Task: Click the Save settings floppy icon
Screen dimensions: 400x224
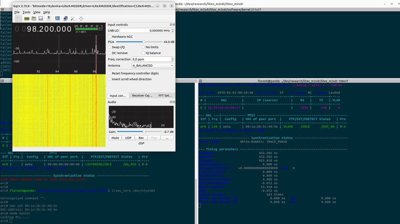Action: (x=41, y=18)
